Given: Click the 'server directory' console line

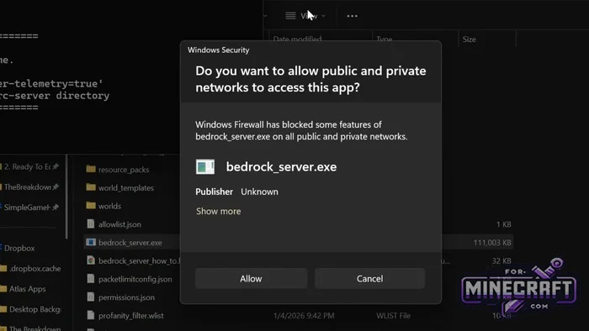Looking at the screenshot, I should [x=55, y=96].
